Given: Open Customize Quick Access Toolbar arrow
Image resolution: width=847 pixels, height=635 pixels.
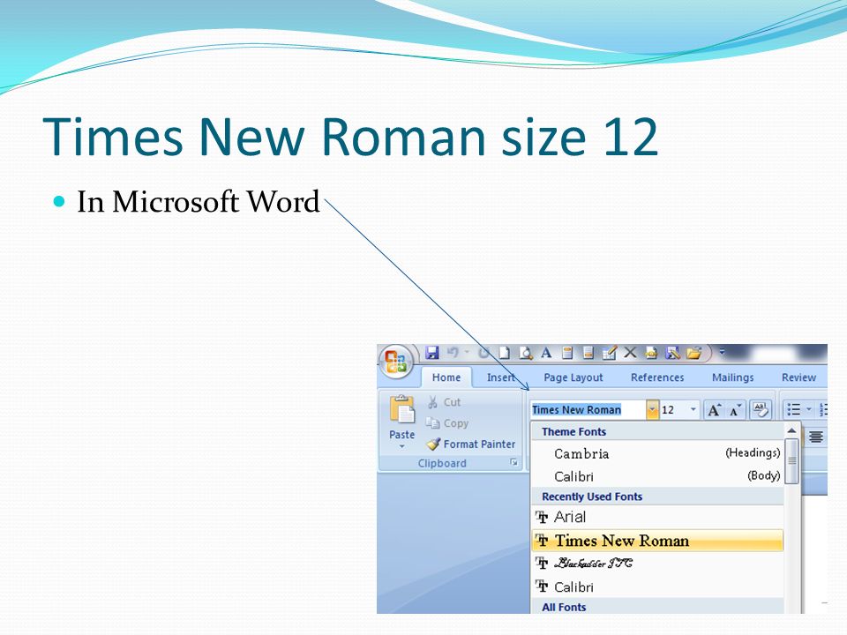Looking at the screenshot, I should pos(722,352).
